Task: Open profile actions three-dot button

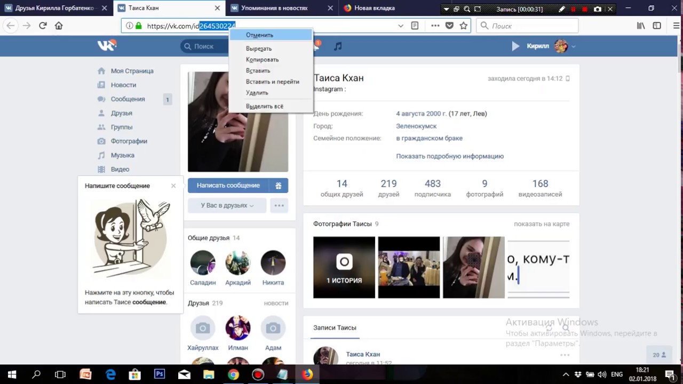Action: tap(279, 205)
